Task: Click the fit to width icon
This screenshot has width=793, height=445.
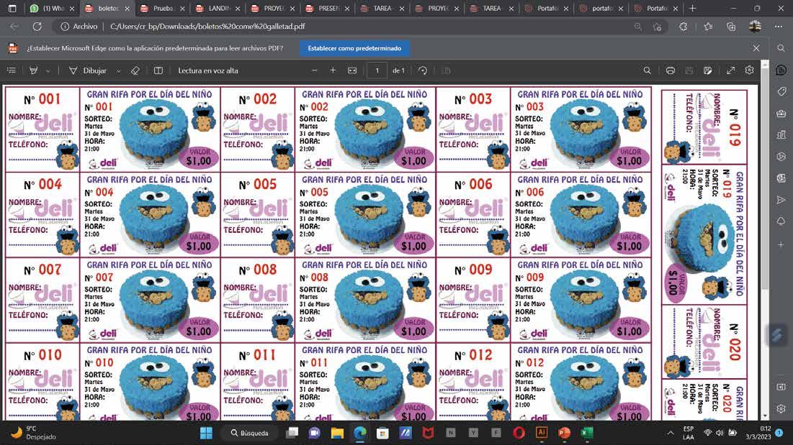Action: 352,70
